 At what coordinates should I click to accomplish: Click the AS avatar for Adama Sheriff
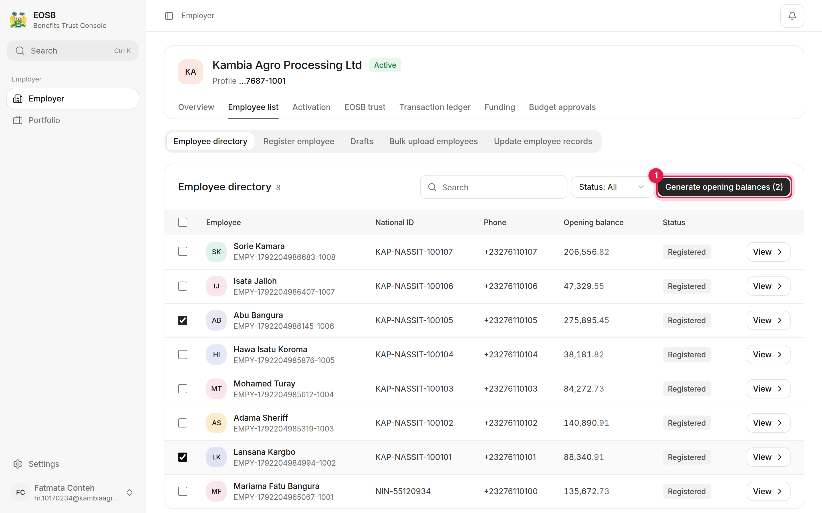pos(216,423)
